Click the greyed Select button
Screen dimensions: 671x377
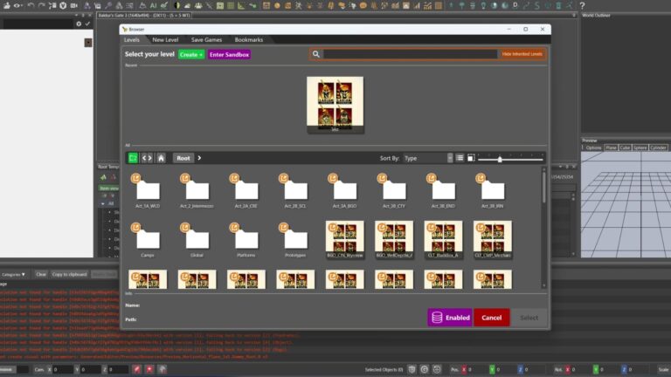[x=529, y=318]
